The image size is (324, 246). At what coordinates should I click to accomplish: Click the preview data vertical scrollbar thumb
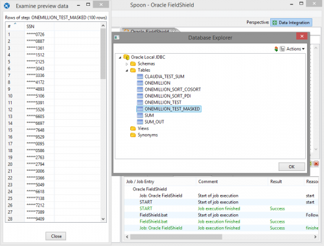[x=103, y=54]
